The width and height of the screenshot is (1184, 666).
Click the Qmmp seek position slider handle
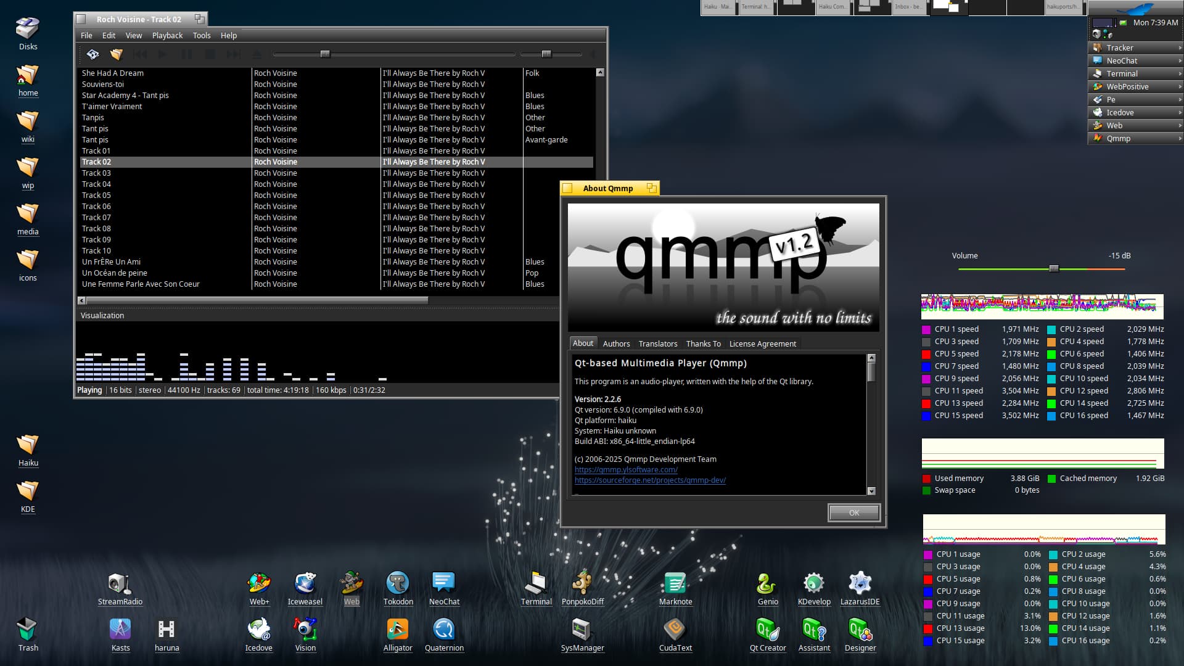(325, 54)
